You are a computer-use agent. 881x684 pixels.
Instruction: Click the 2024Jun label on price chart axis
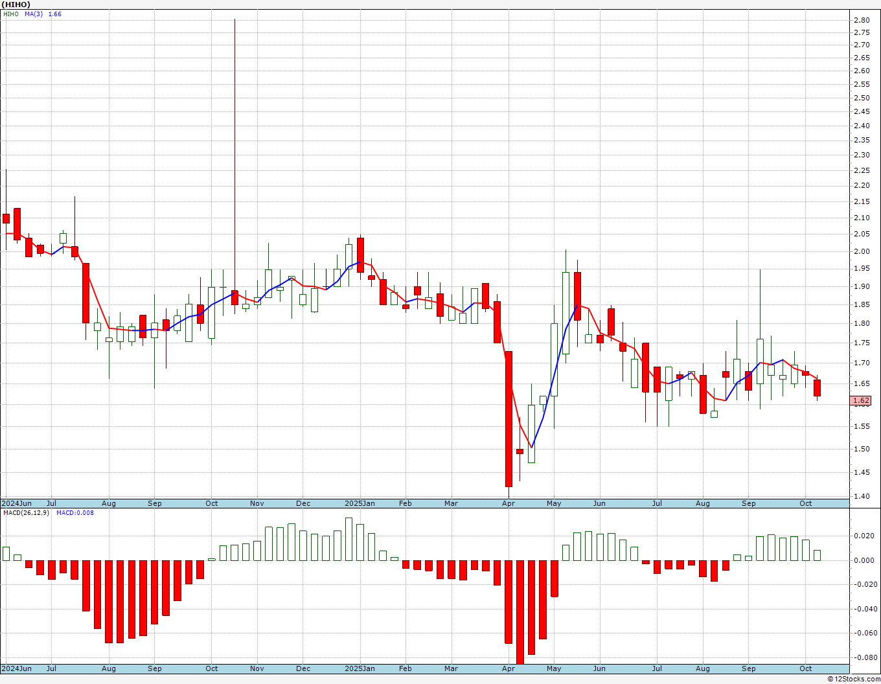tap(16, 503)
